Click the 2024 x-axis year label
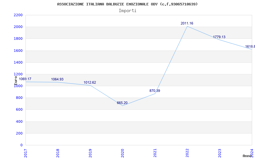This screenshot has width=255, height=159. [x=252, y=153]
